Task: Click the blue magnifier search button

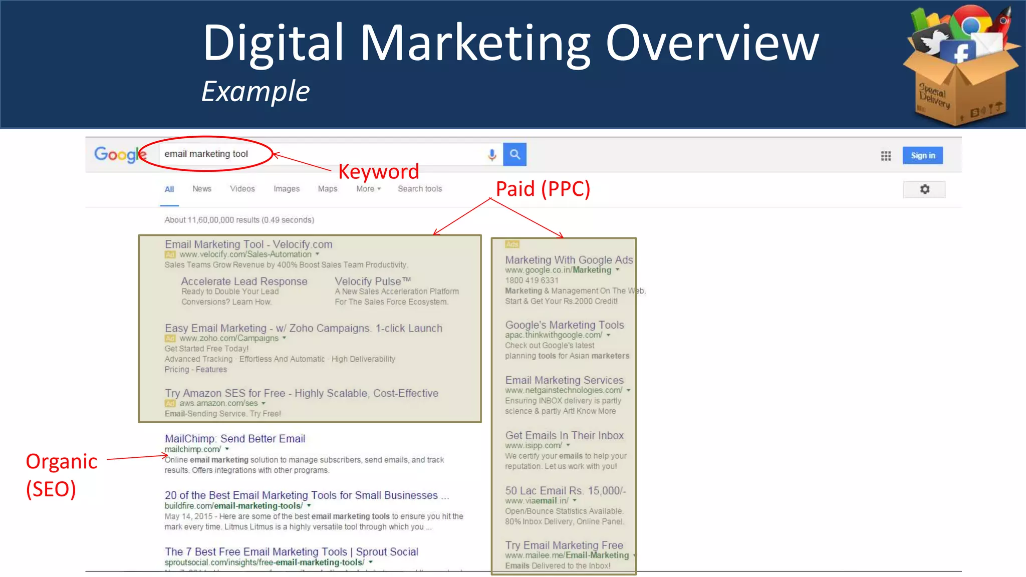Action: pos(515,154)
